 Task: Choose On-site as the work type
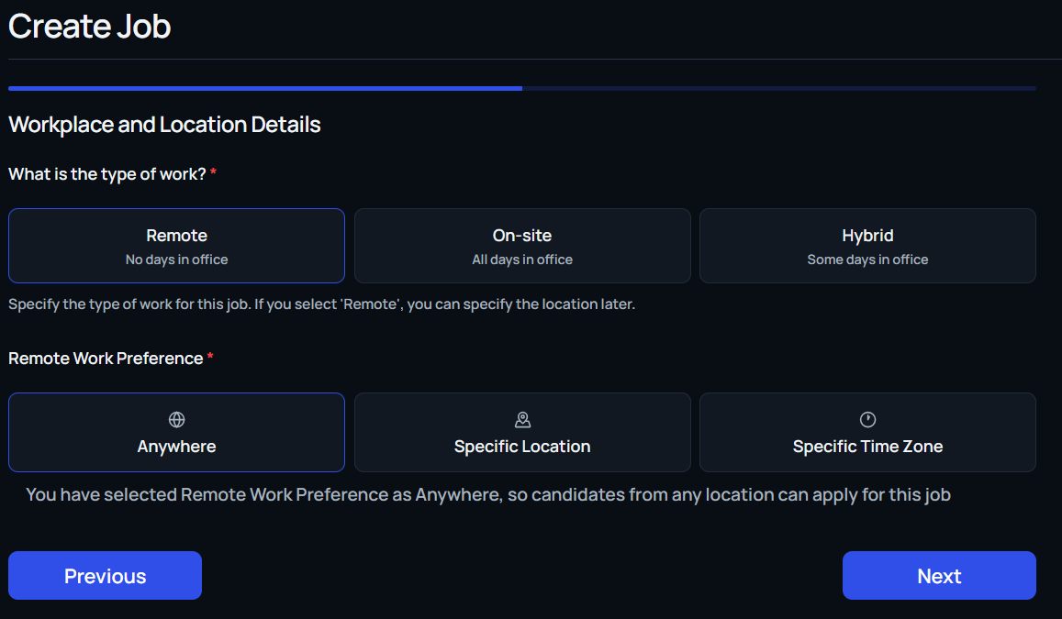[522, 246]
